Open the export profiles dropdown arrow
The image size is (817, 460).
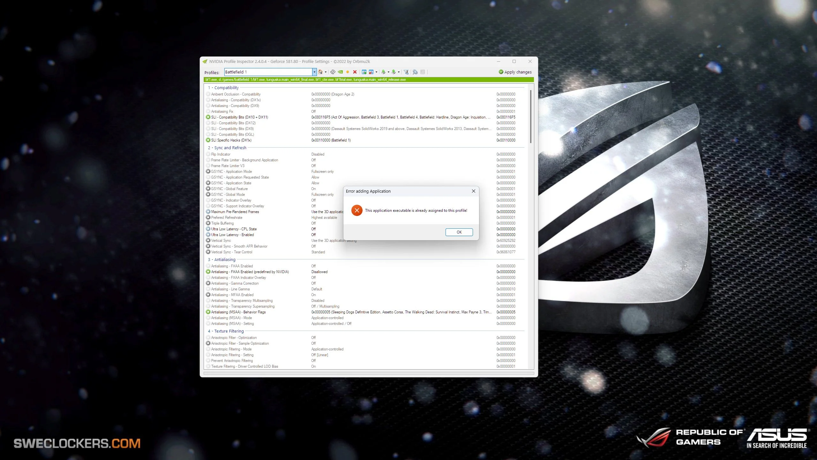tap(388, 72)
